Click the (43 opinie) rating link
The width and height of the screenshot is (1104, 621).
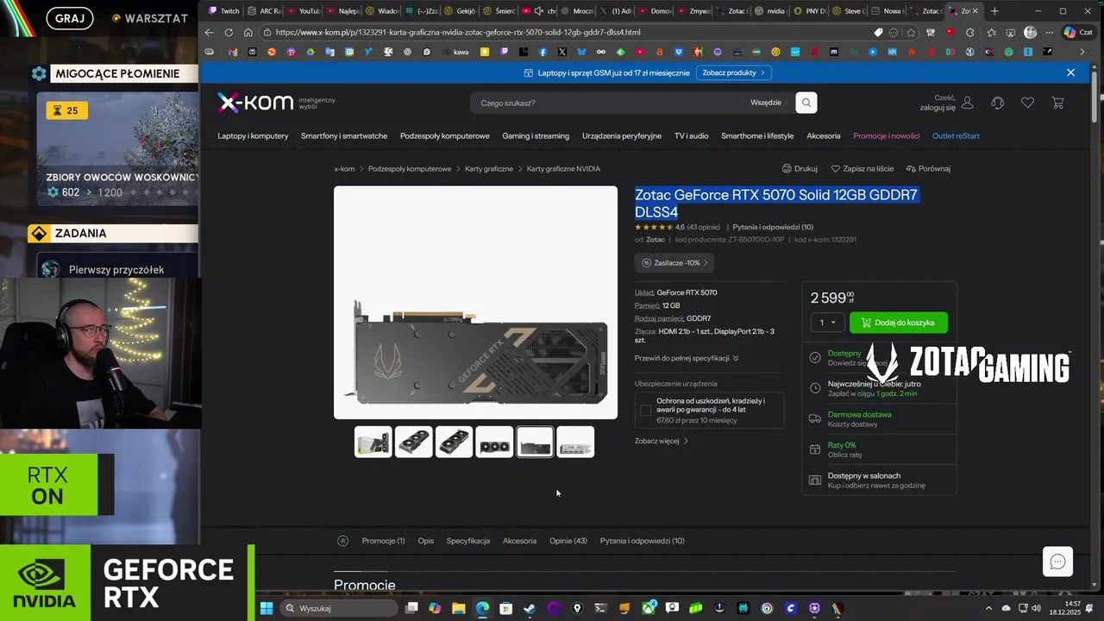click(703, 228)
